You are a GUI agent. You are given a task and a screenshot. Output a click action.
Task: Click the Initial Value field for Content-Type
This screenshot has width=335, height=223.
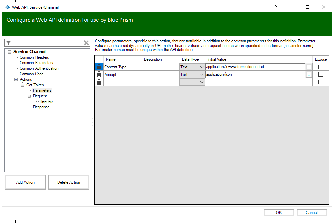coord(255,67)
